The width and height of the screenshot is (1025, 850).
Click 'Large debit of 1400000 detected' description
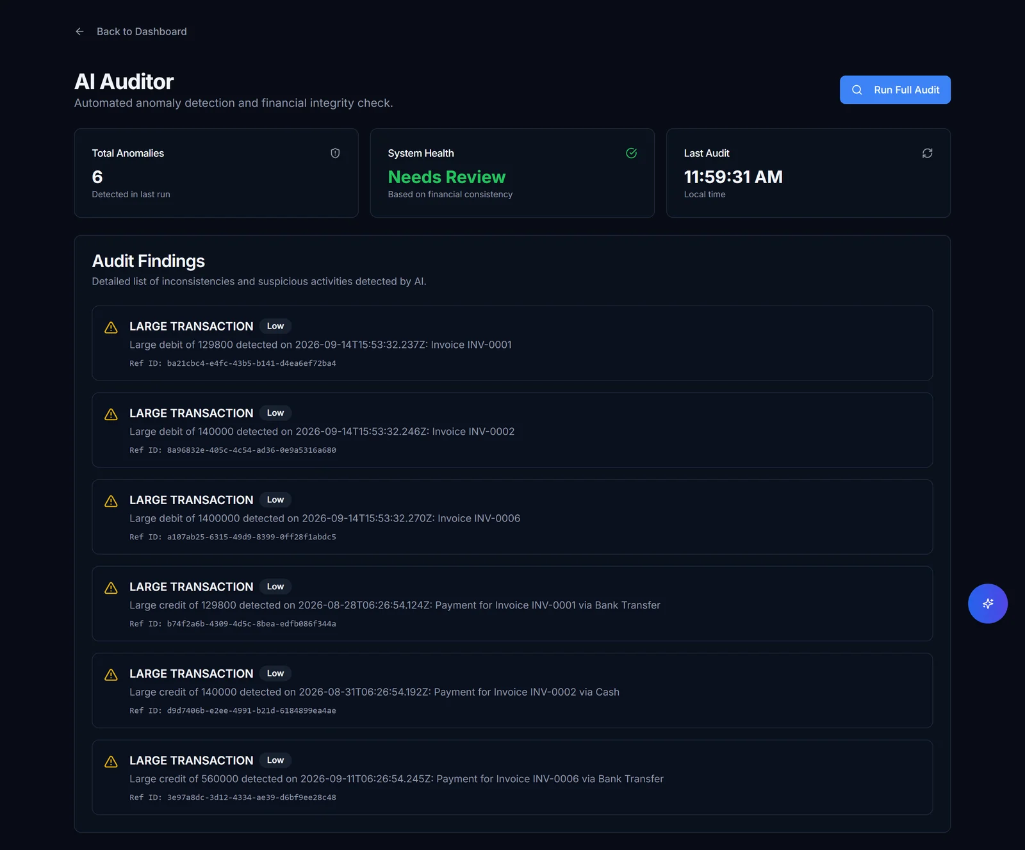(x=325, y=518)
